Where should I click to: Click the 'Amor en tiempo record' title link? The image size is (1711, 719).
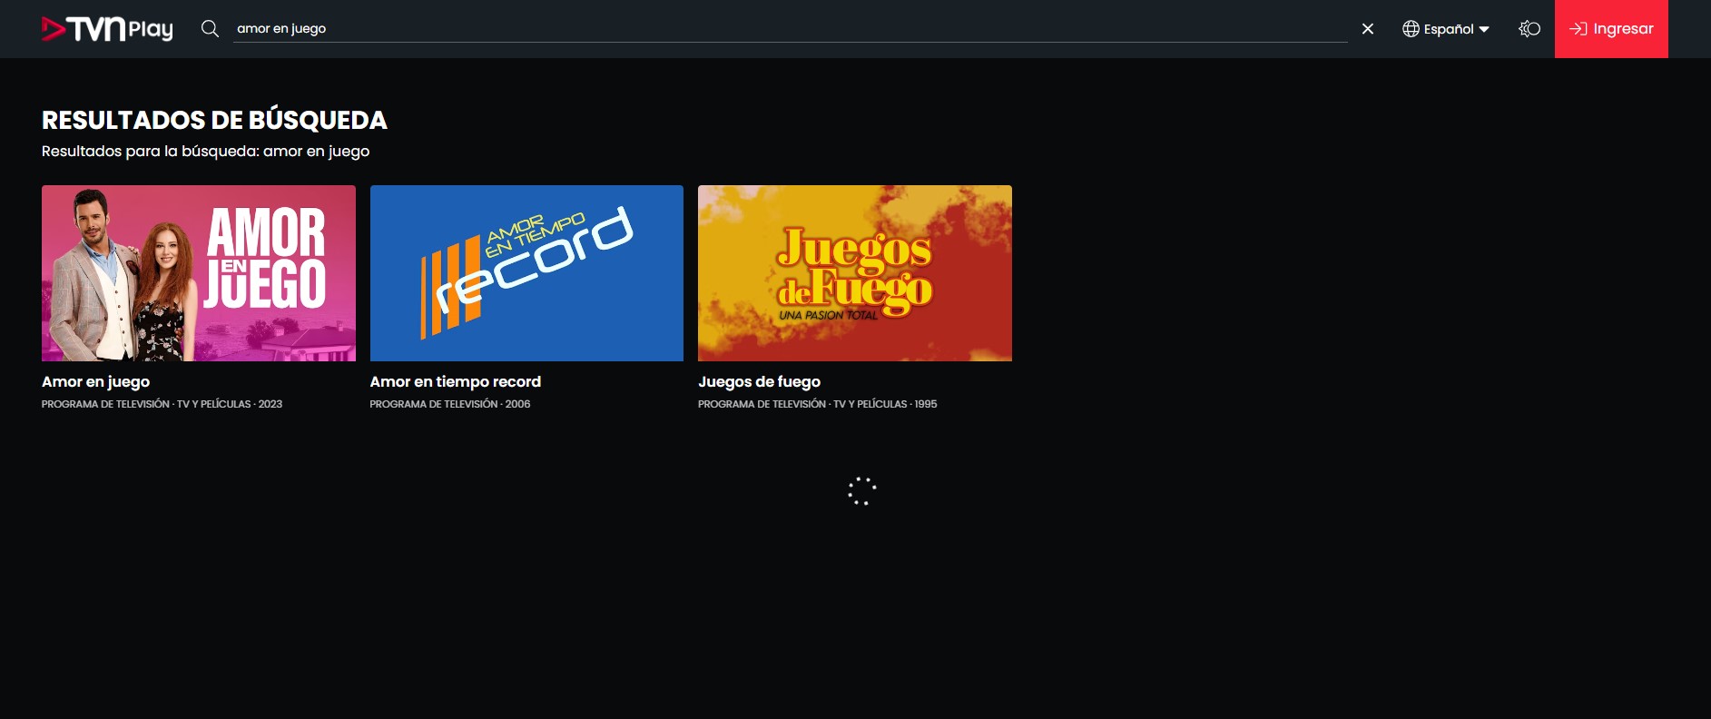tap(456, 382)
